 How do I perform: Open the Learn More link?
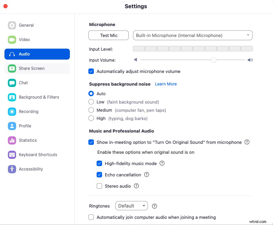coord(166,84)
